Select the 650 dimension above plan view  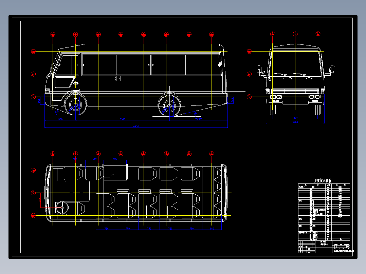pos(94,159)
